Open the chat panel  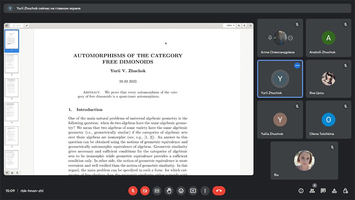[323, 191]
